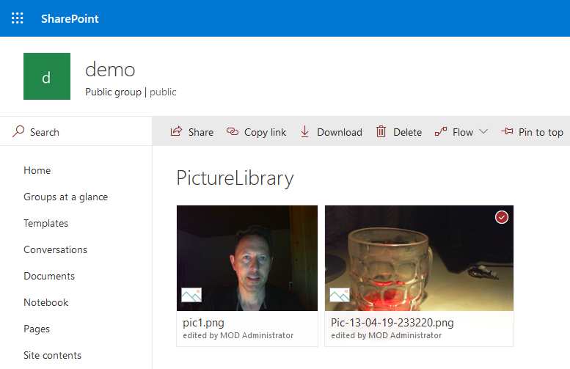Click the Flow icon in command bar
The height and width of the screenshot is (369, 570).
(x=440, y=132)
